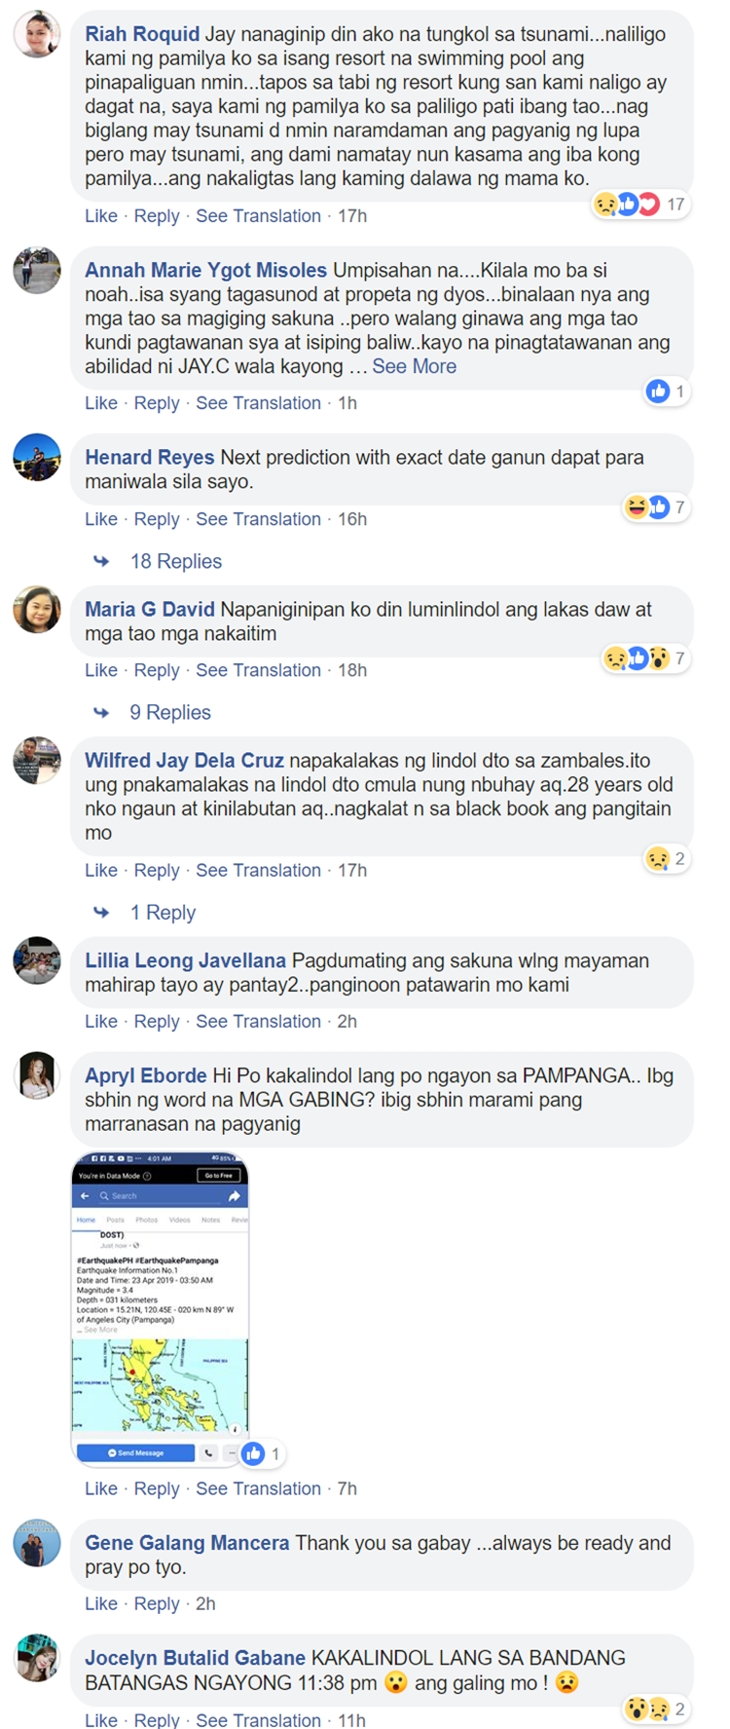Open Jocelyn Butalid Gabane's avatar

(37, 1658)
